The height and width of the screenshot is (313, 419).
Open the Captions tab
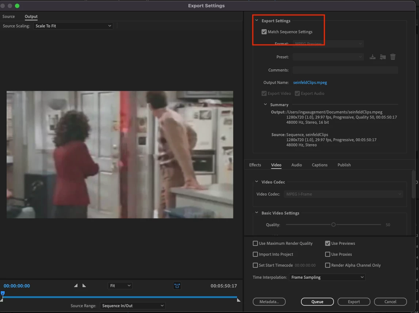tap(320, 165)
